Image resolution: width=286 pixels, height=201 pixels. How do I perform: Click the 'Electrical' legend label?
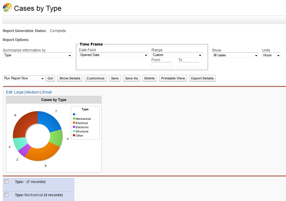click(82, 123)
